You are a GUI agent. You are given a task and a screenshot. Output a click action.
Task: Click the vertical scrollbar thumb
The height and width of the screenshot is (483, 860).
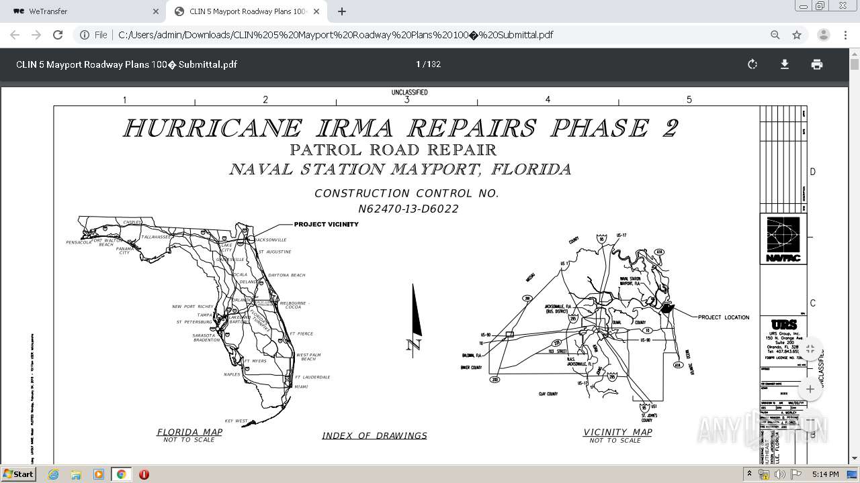click(855, 65)
